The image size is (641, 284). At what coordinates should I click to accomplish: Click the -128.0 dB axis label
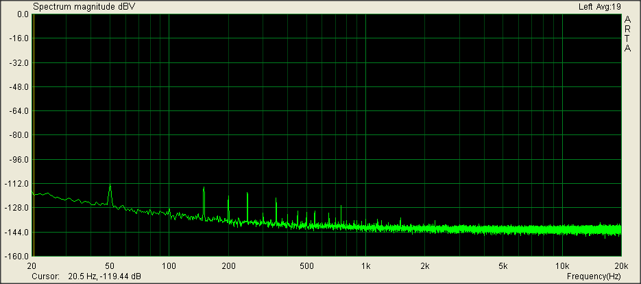point(16,208)
